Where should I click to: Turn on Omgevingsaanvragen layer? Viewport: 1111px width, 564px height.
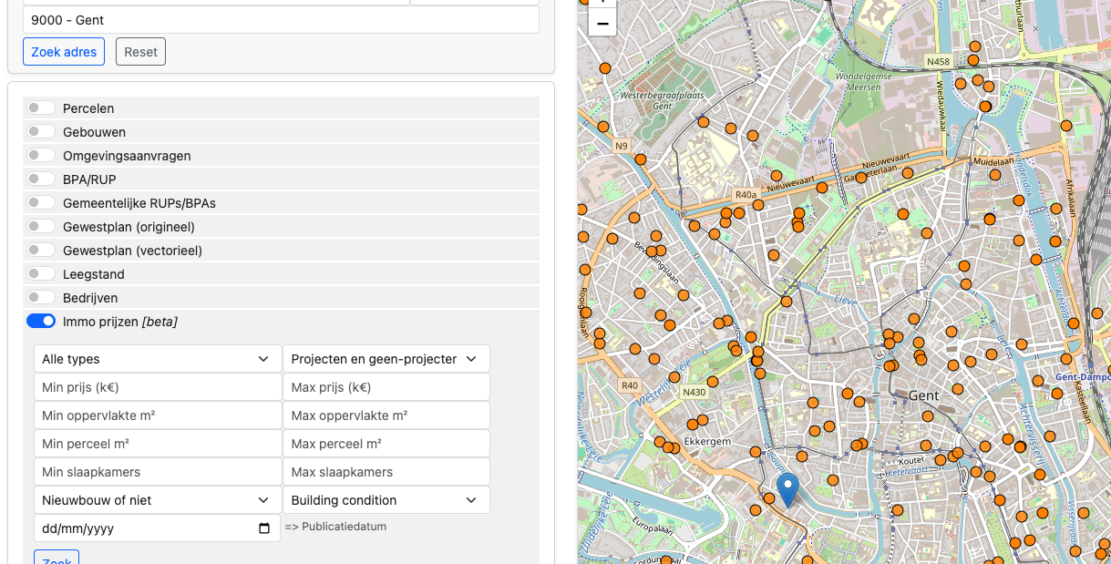coord(41,155)
